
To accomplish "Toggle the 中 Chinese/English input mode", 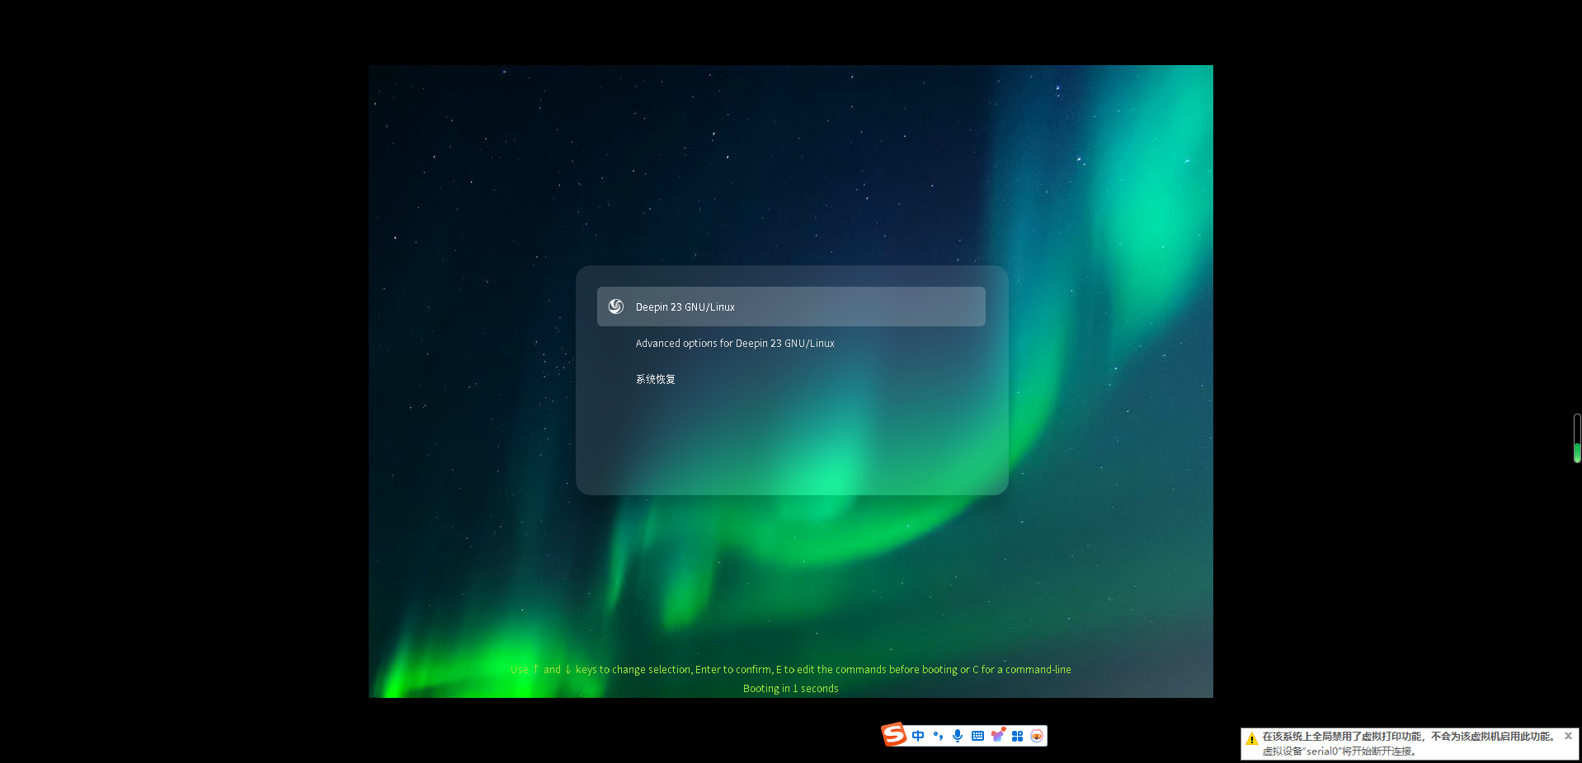I will tap(918, 736).
